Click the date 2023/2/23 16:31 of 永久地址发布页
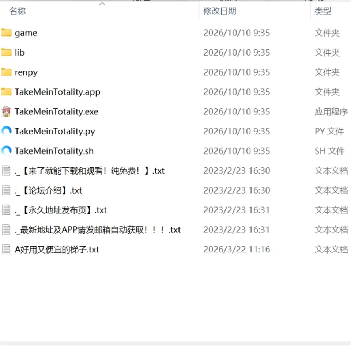Viewport: 351px width, 346px height. [x=237, y=210]
